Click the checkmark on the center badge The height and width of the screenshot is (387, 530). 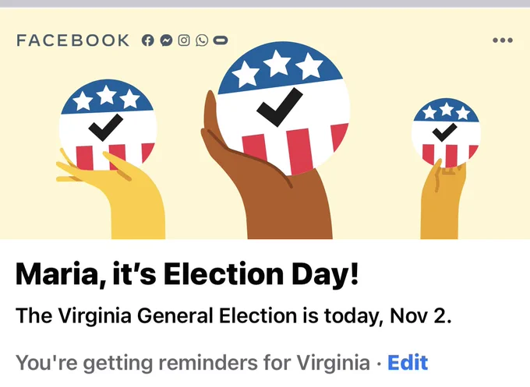280,107
